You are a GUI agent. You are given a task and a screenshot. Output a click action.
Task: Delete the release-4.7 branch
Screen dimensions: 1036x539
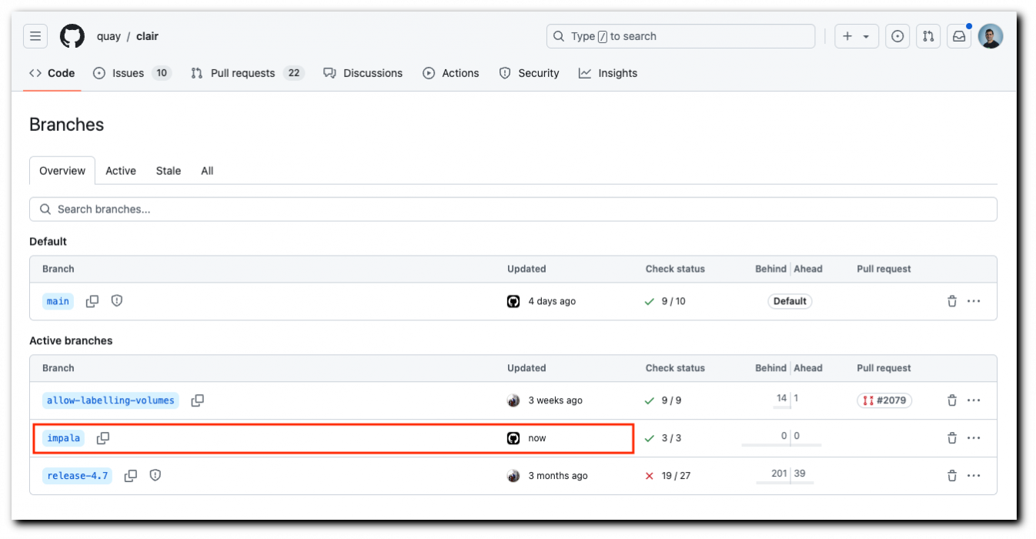[x=952, y=476]
